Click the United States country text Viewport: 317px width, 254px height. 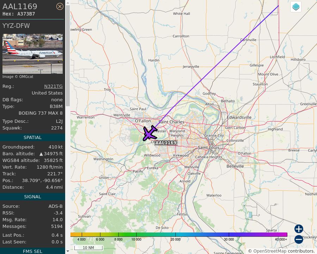pos(47,93)
